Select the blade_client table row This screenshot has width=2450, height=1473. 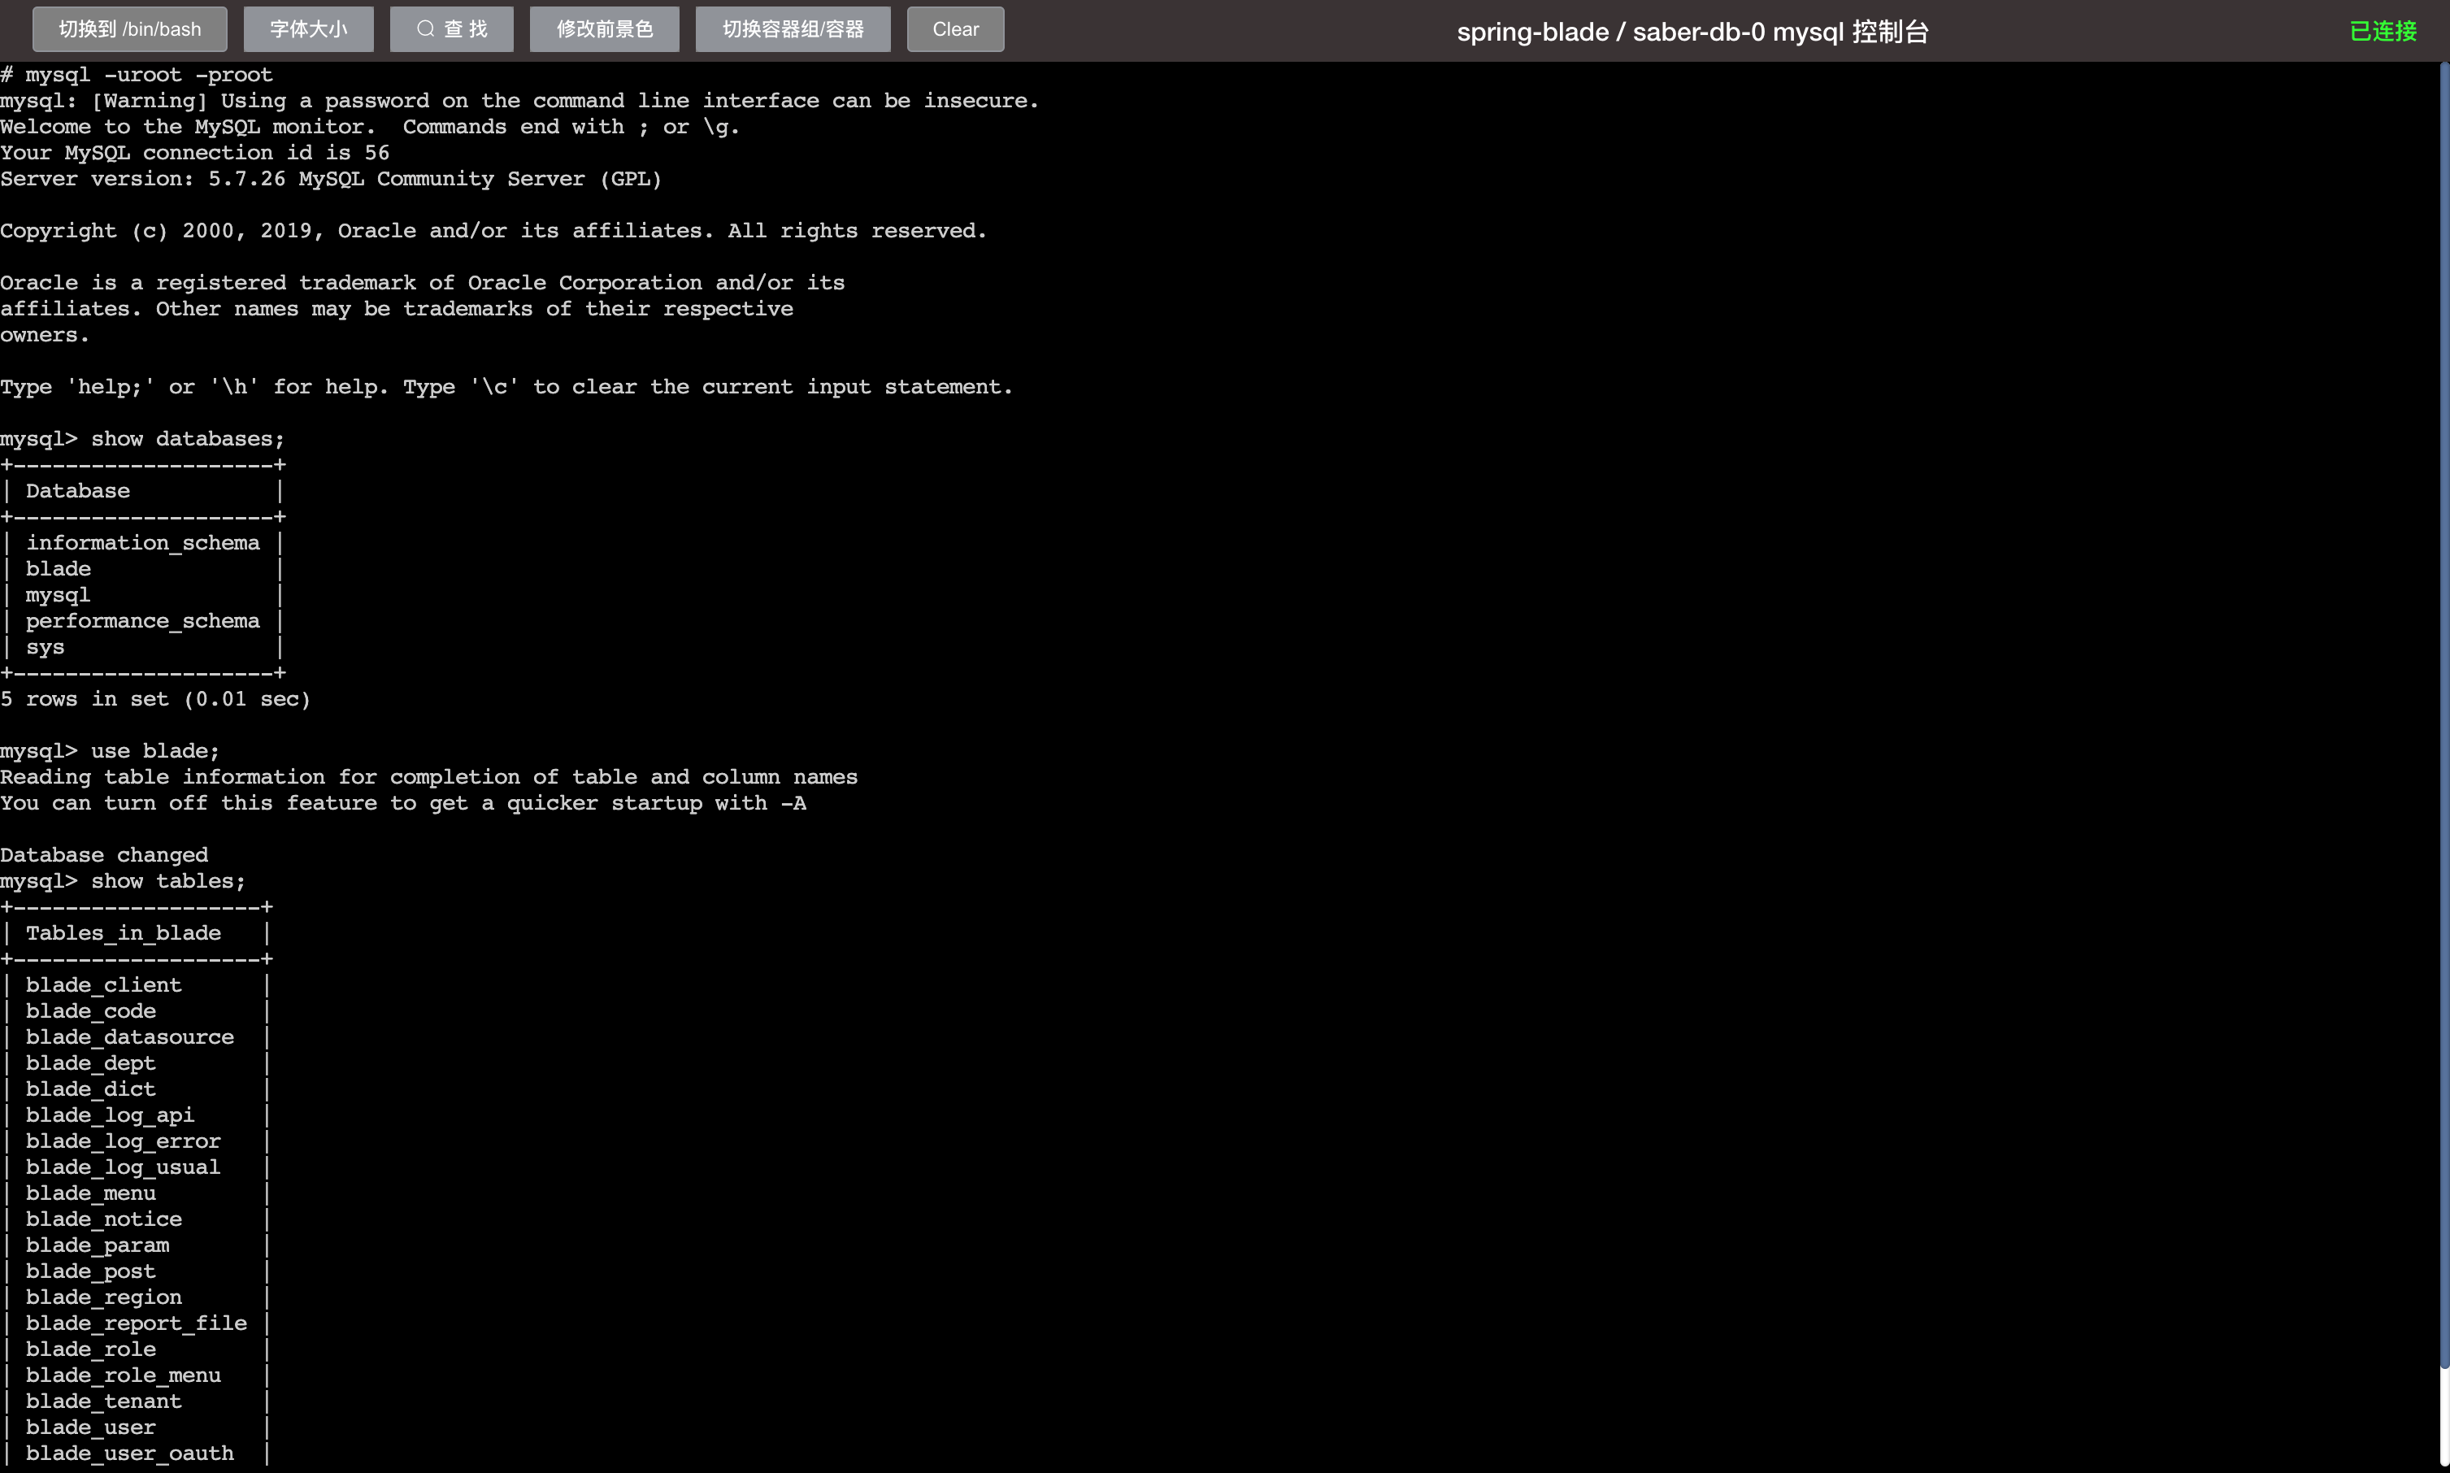point(136,984)
